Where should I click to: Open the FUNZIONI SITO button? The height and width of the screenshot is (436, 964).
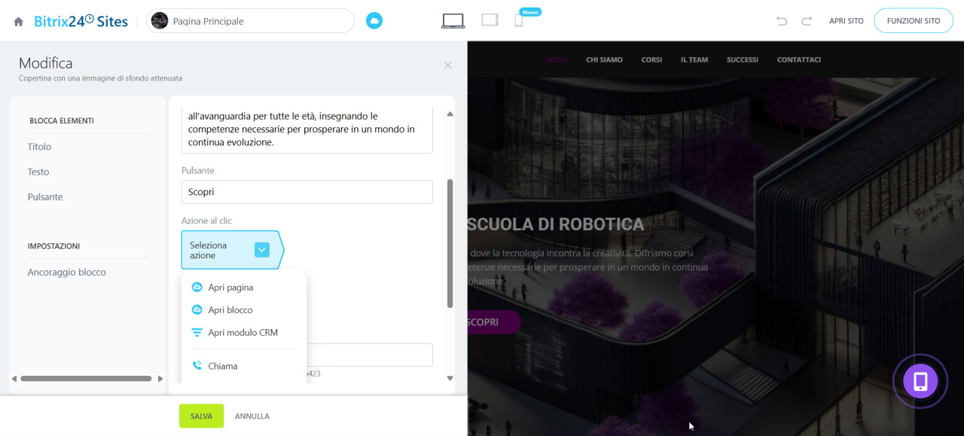[x=914, y=21]
